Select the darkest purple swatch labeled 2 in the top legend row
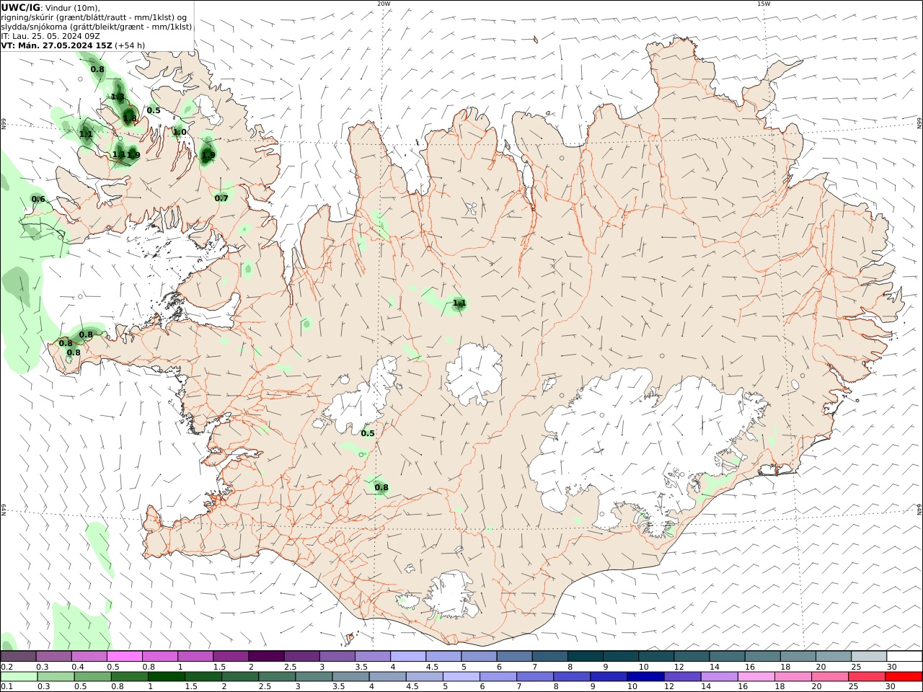The width and height of the screenshot is (923, 692). click(x=266, y=657)
